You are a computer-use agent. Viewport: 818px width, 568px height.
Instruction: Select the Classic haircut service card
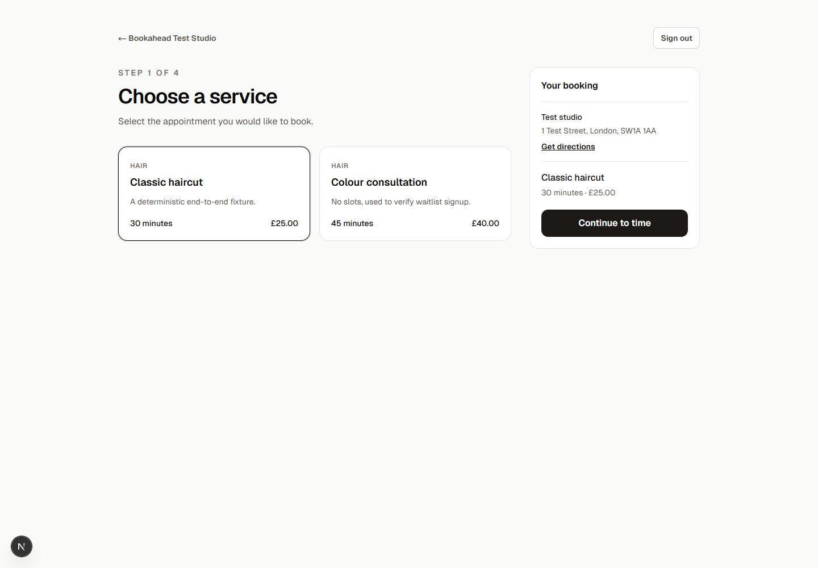click(x=214, y=194)
